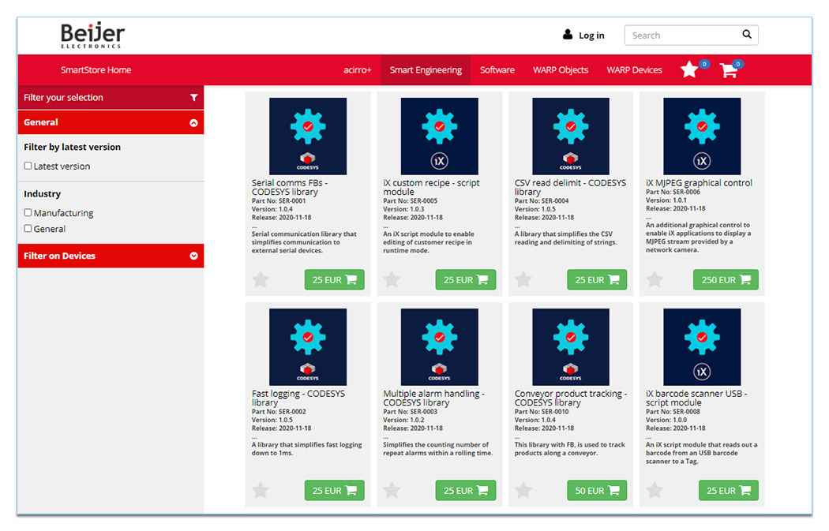Add Conveyor product tracking for 50 EUR

pos(597,490)
